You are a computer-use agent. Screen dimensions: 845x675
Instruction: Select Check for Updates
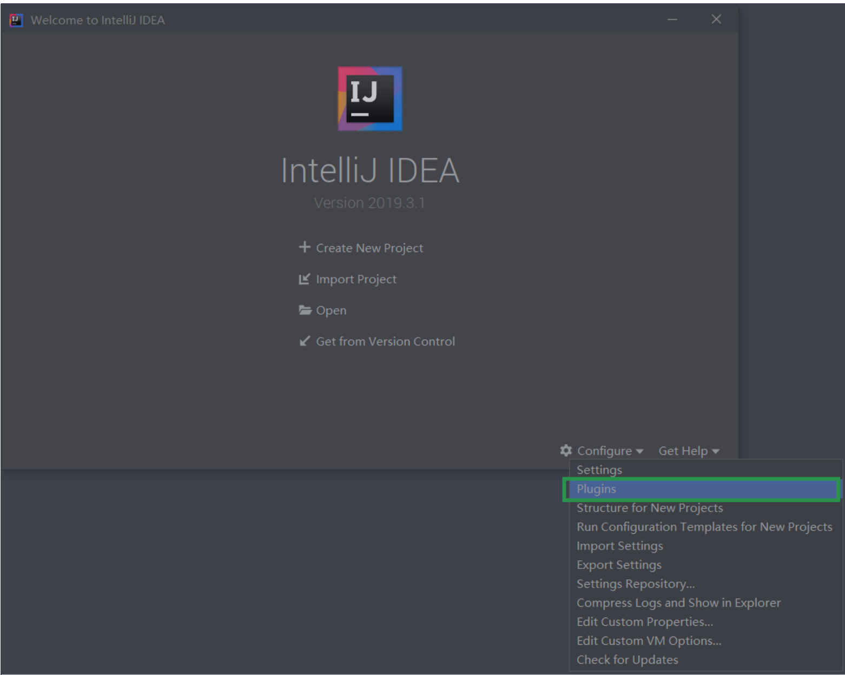705,659
